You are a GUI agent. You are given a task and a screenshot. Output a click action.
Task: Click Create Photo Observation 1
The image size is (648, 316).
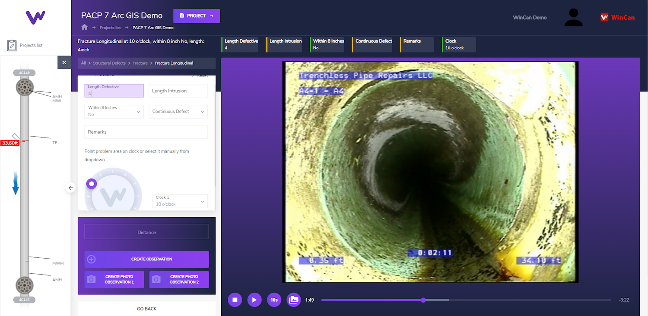click(114, 279)
